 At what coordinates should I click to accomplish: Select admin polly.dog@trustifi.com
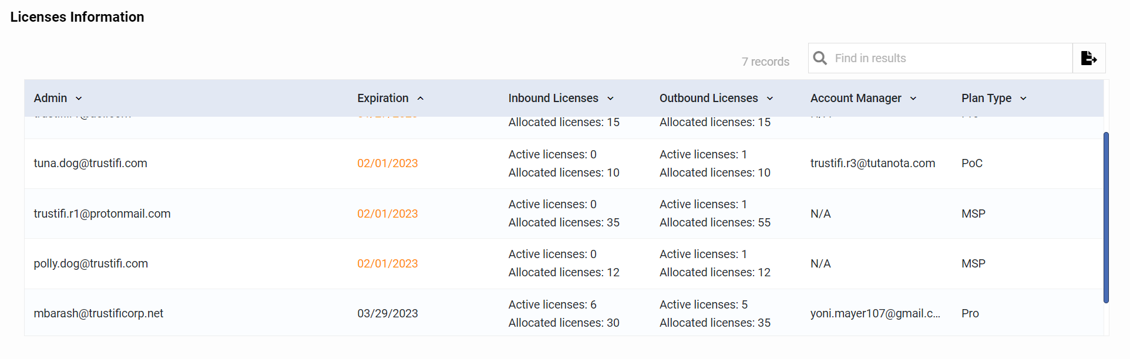(x=91, y=263)
